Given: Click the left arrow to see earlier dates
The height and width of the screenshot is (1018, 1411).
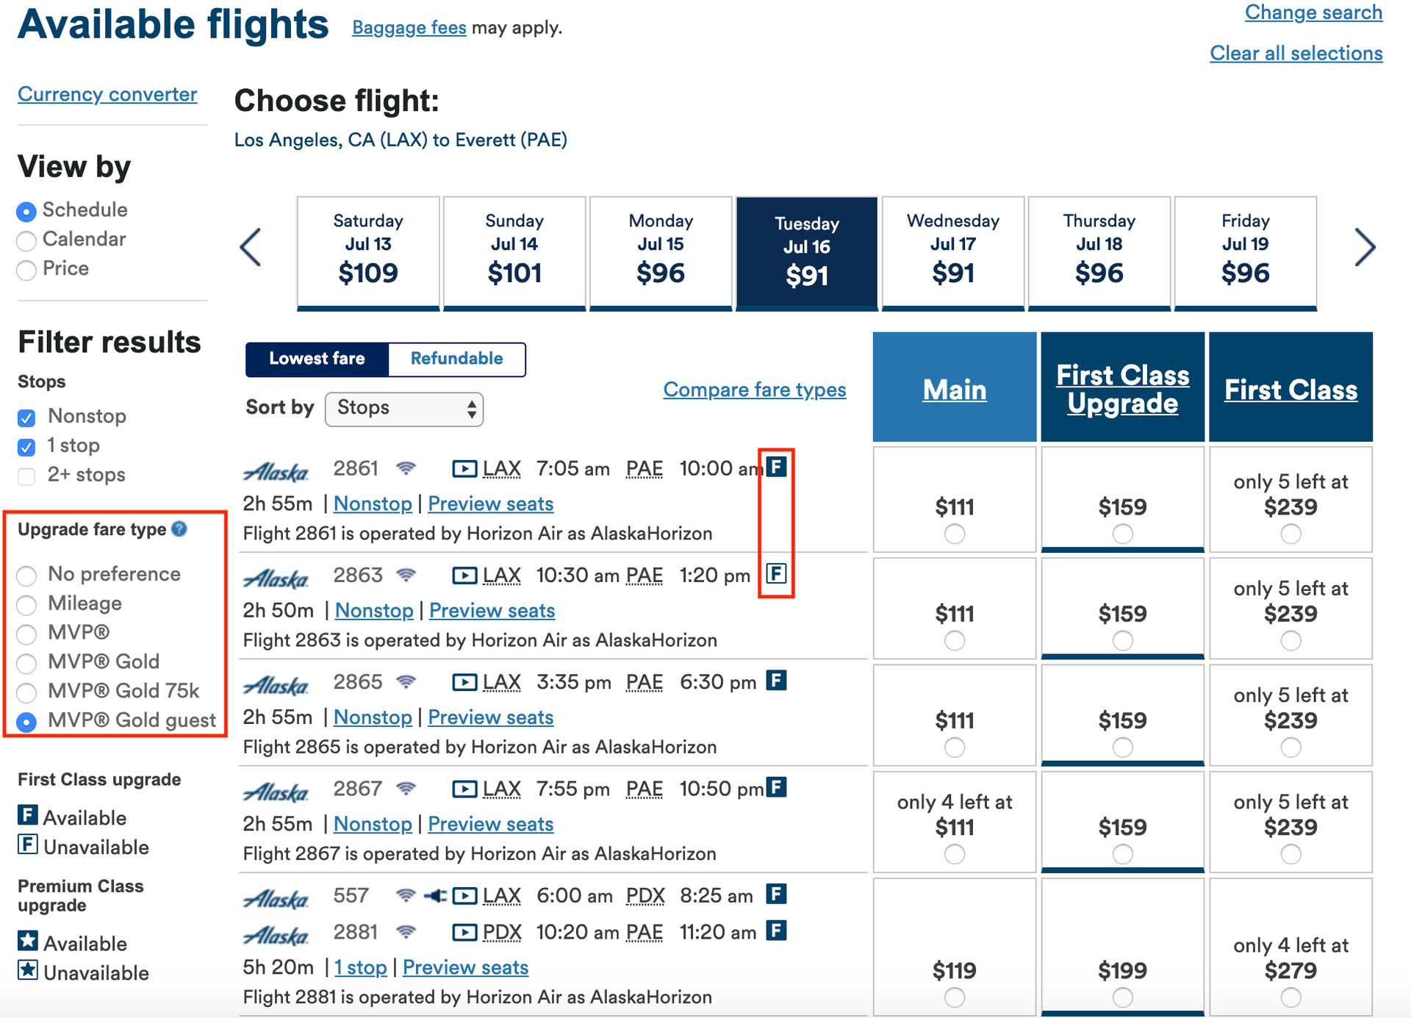Looking at the screenshot, I should tap(251, 248).
